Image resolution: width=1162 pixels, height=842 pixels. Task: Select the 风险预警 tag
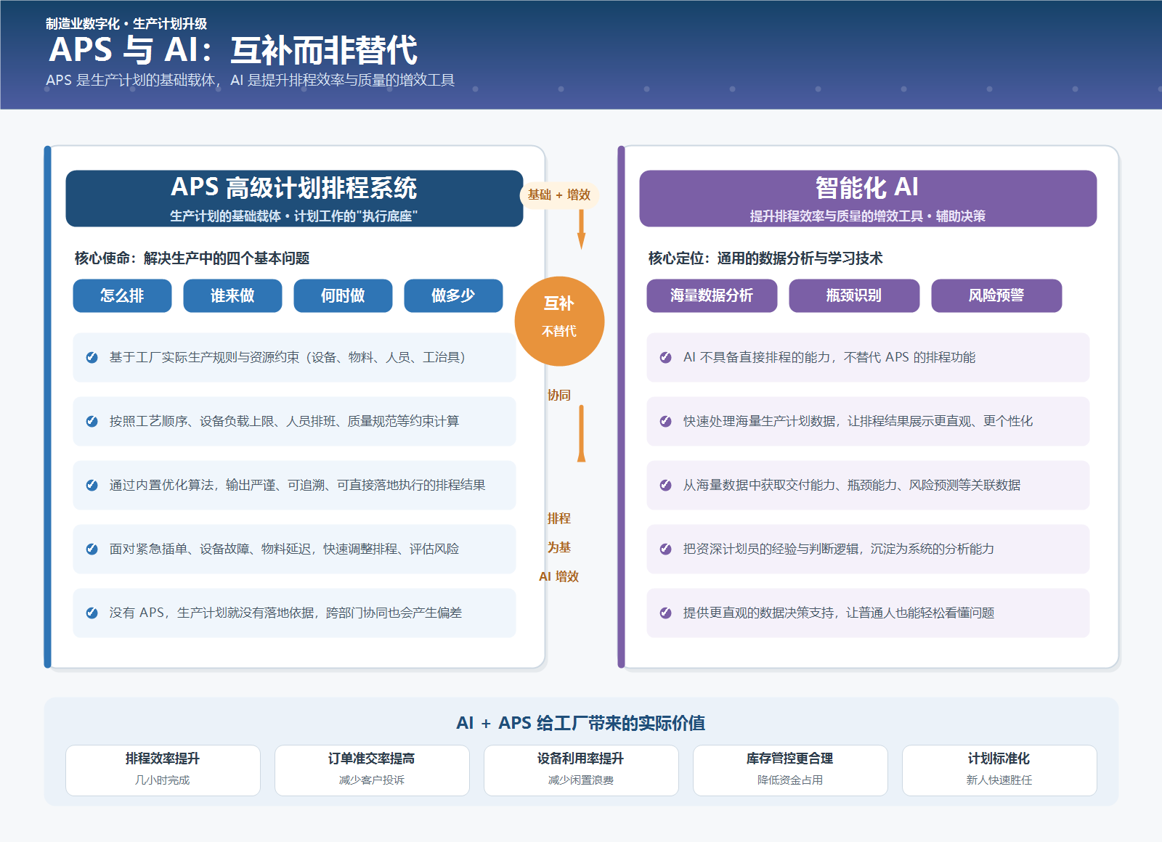(996, 295)
